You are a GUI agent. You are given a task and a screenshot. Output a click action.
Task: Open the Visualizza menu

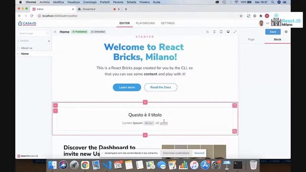[73, 2]
